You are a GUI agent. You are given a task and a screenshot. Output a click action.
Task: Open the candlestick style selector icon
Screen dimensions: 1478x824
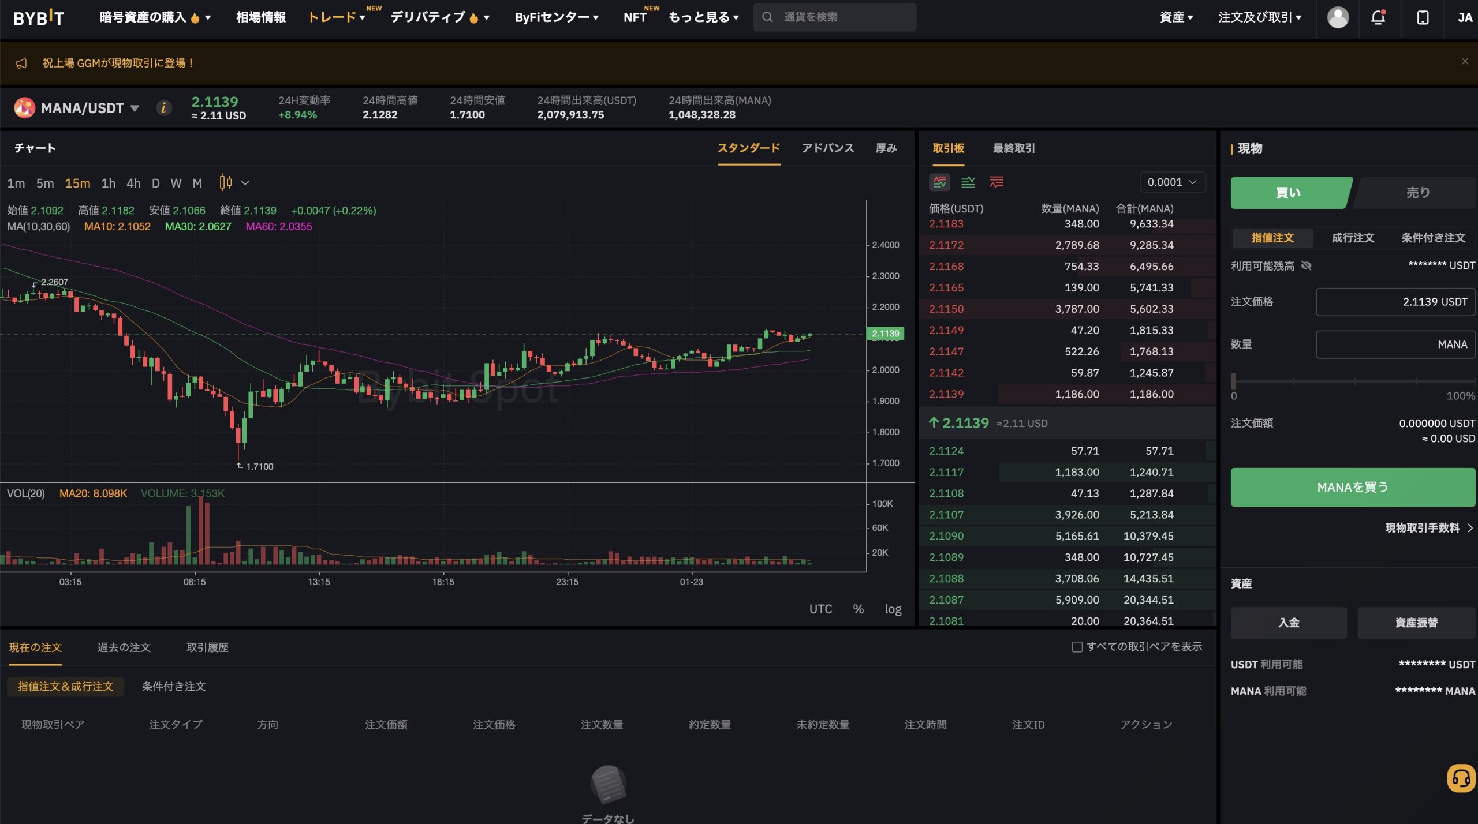[x=226, y=182]
